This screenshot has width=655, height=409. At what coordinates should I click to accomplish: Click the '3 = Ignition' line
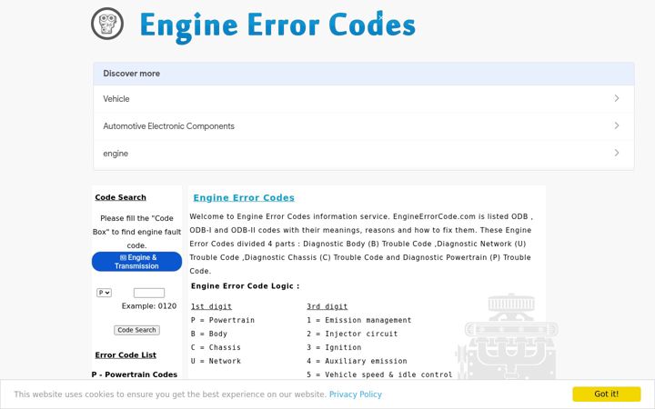pos(334,347)
